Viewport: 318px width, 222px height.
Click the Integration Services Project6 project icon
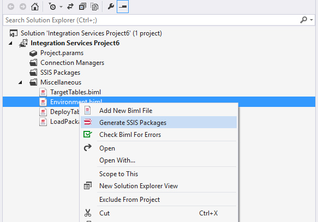tap(23, 43)
